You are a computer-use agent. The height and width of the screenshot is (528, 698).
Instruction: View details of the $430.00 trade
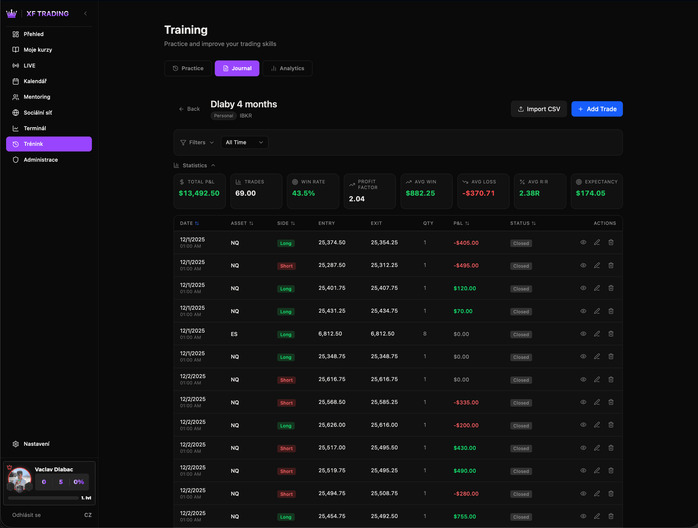click(x=583, y=448)
